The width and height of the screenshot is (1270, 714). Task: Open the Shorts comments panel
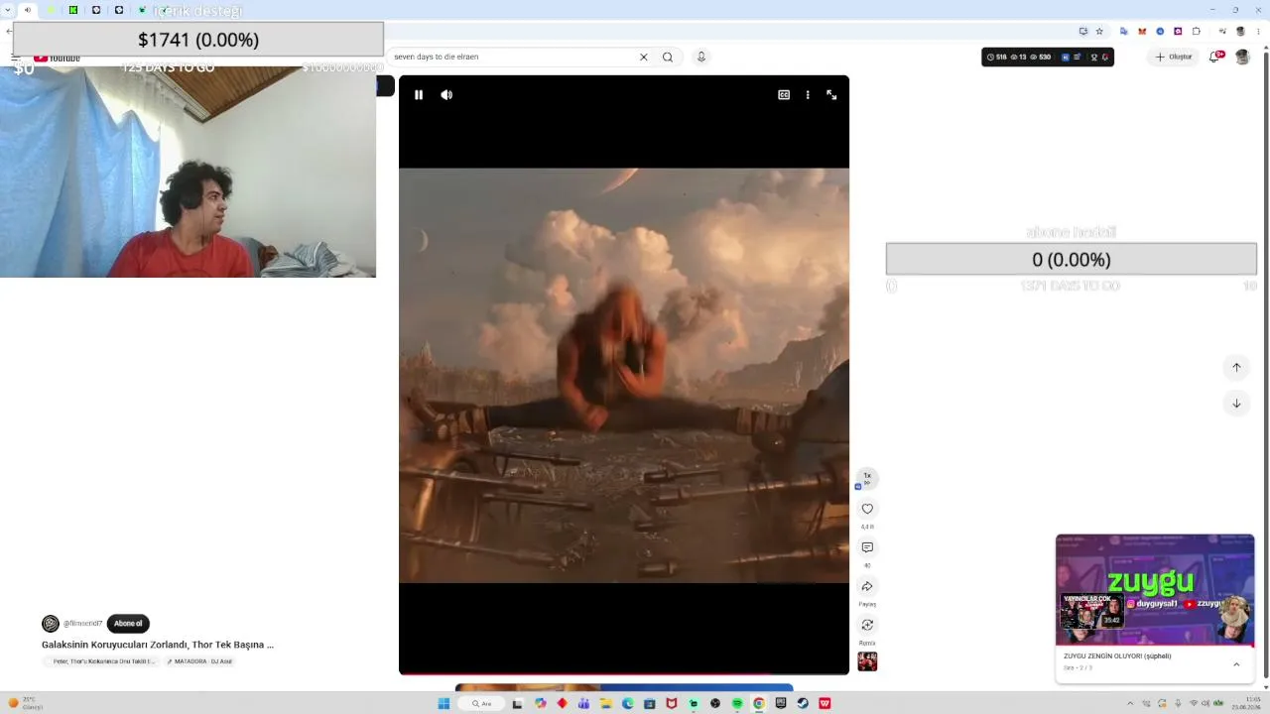(867, 547)
